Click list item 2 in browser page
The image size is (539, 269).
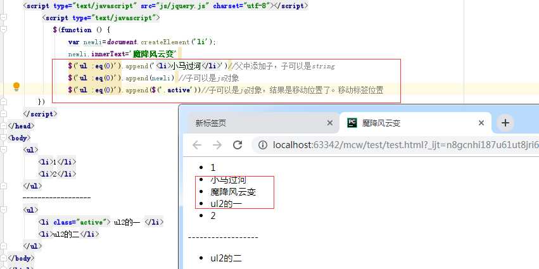point(213,216)
